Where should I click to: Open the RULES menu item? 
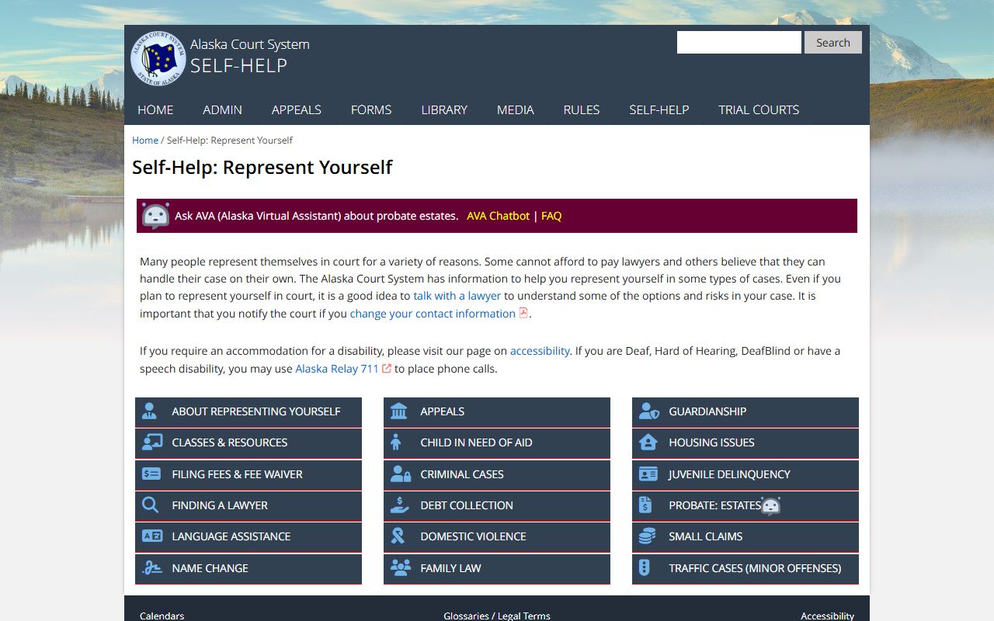[x=582, y=109]
